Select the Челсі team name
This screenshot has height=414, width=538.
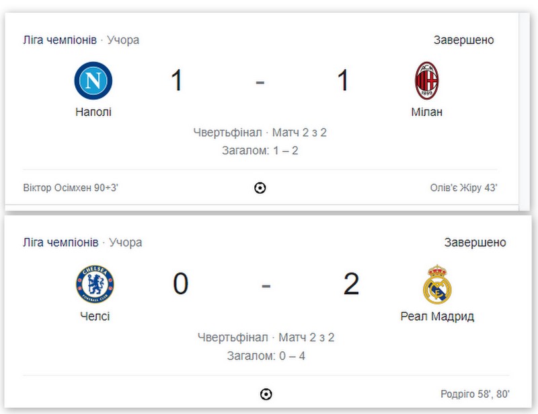point(94,316)
